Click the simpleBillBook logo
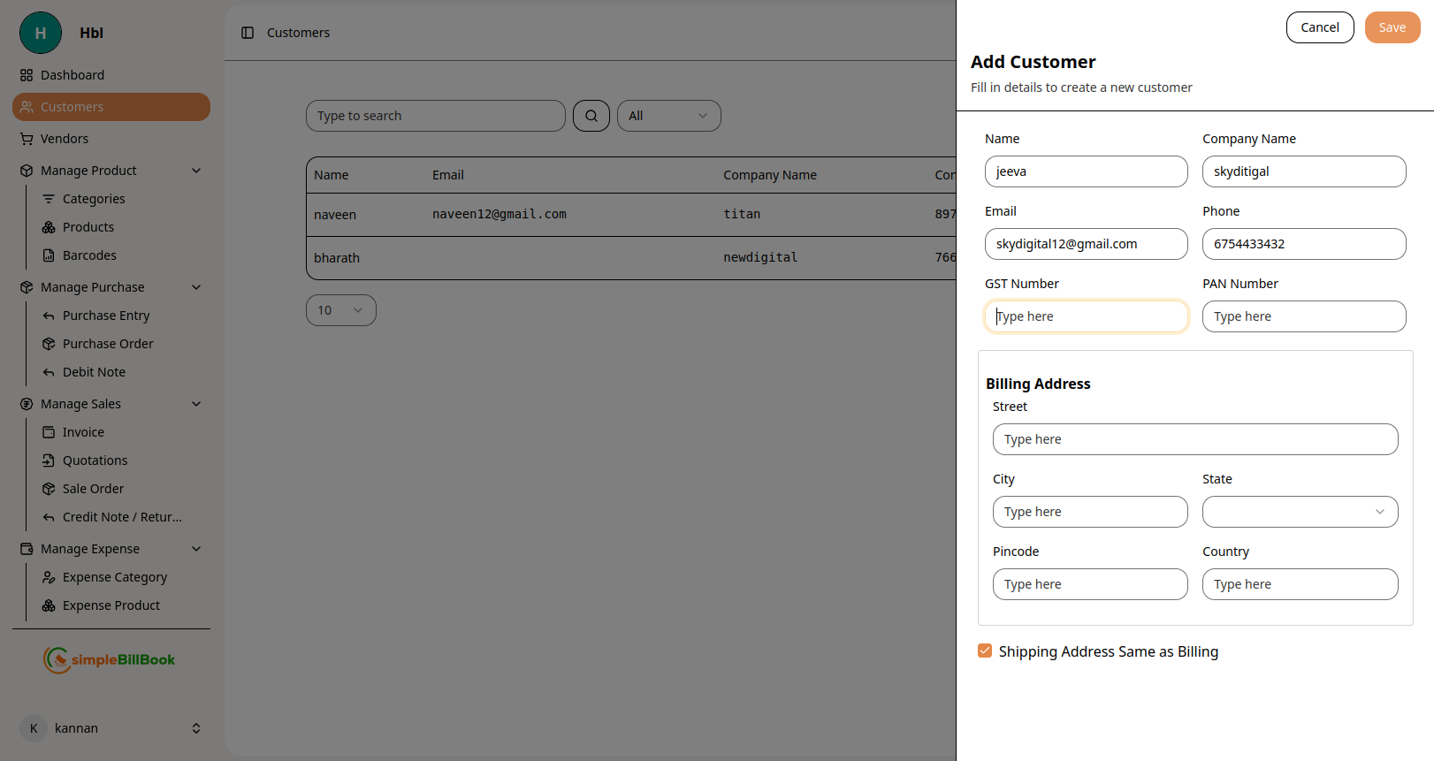The height and width of the screenshot is (761, 1434). 110,659
